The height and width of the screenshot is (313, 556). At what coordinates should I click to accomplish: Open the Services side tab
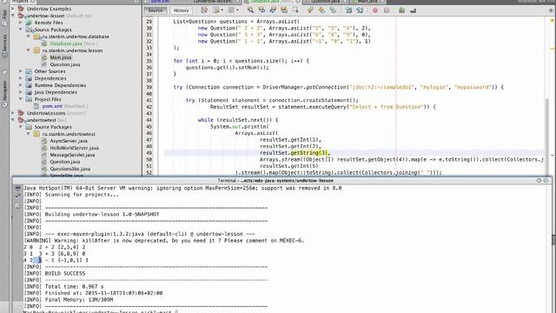pos(4,46)
